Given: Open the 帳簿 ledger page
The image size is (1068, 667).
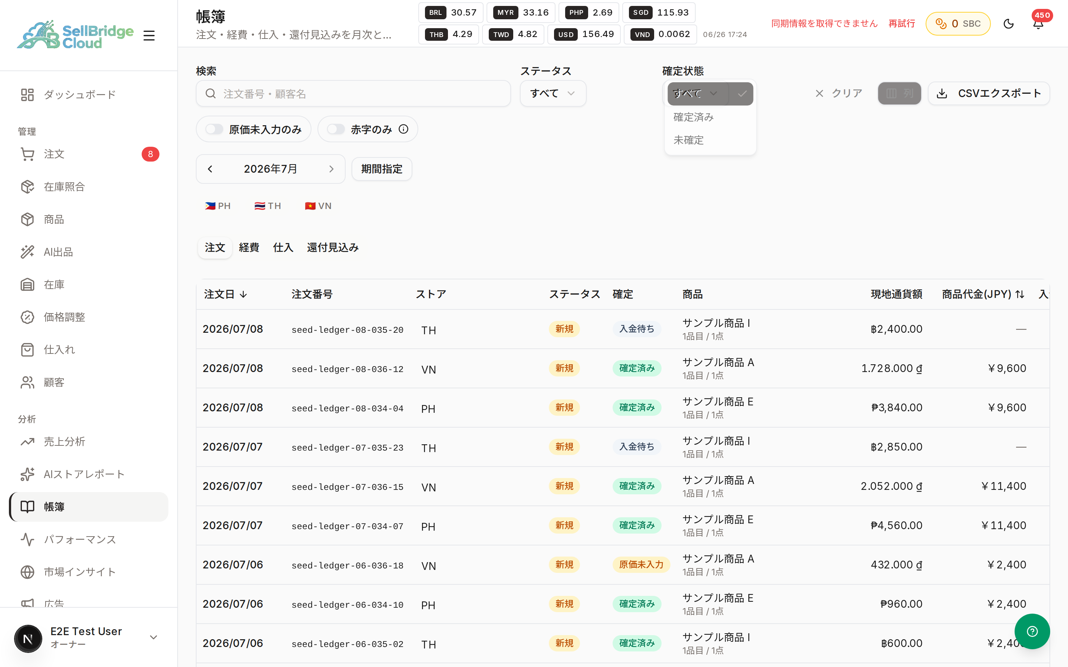Looking at the screenshot, I should point(88,507).
